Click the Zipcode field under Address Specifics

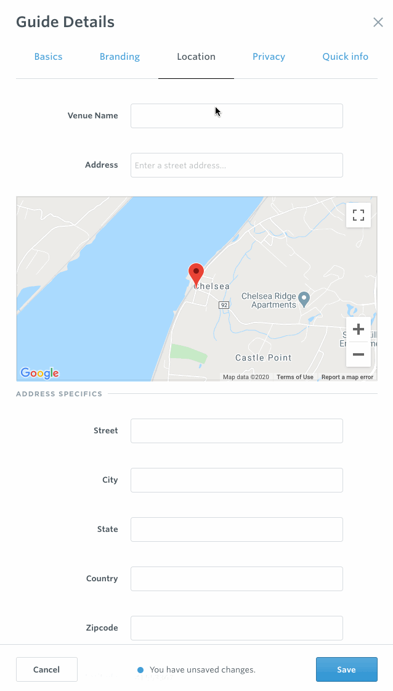[x=237, y=628]
